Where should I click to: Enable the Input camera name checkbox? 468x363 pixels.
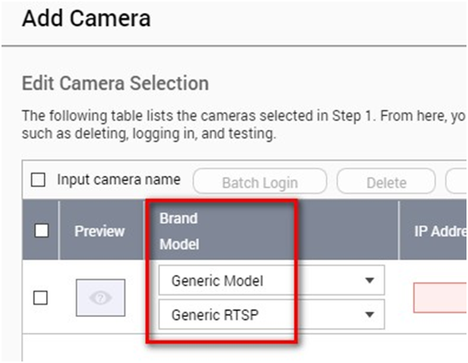pos(38,180)
